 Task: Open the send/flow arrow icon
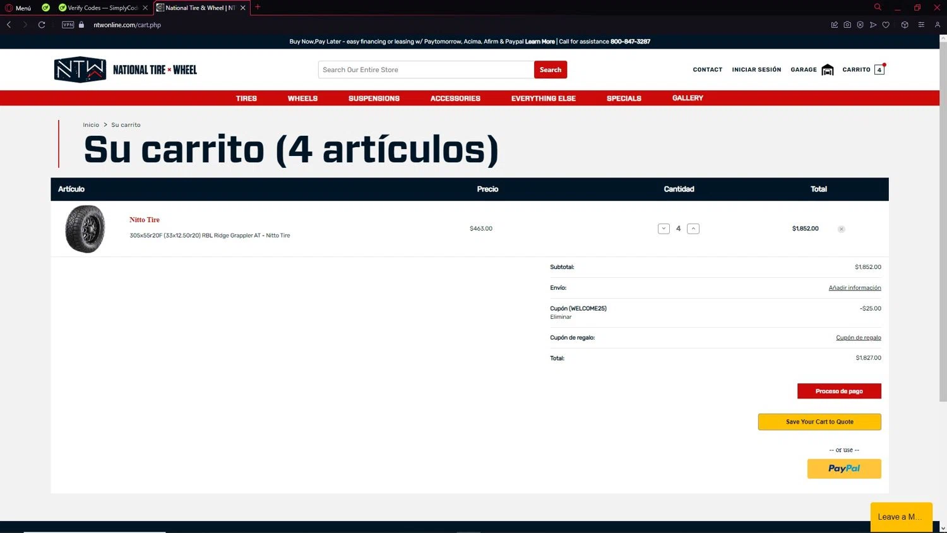click(x=873, y=25)
